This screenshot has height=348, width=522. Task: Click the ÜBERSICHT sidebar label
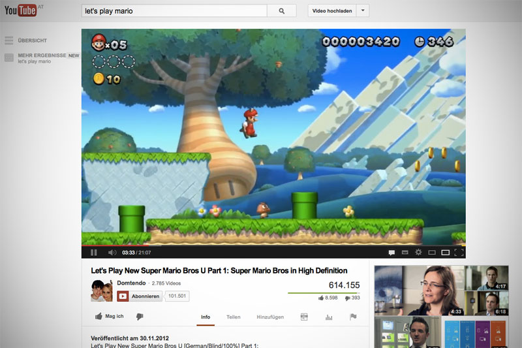tap(32, 40)
